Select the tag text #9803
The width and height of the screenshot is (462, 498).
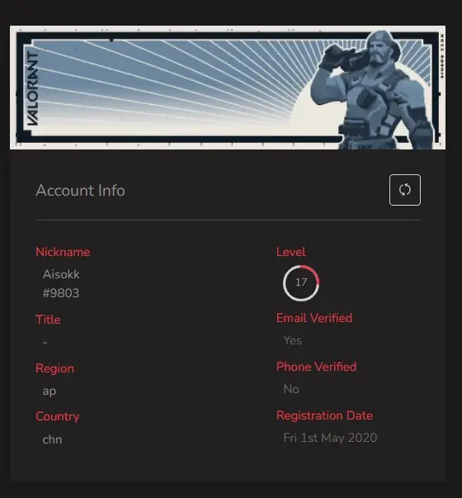(61, 293)
